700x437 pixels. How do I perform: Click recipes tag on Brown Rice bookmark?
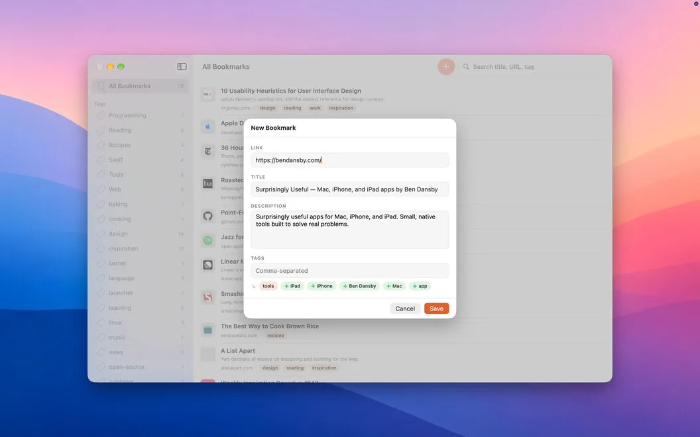276,335
